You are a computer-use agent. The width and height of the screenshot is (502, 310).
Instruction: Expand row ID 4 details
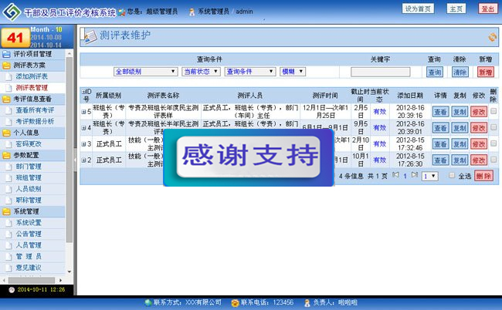(83, 128)
